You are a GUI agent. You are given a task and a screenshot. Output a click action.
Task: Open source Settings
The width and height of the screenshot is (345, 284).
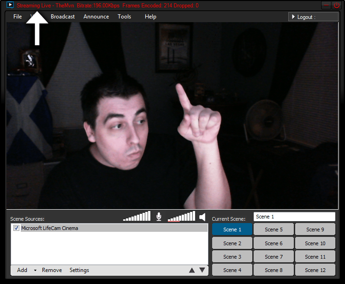coord(79,270)
